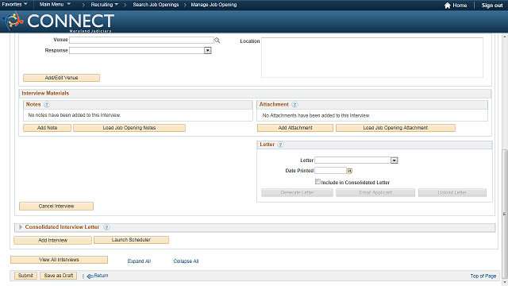Screen dimensions: 508x286
Task: Click Consolidated Interview Letter help icon
Action: 106,227
